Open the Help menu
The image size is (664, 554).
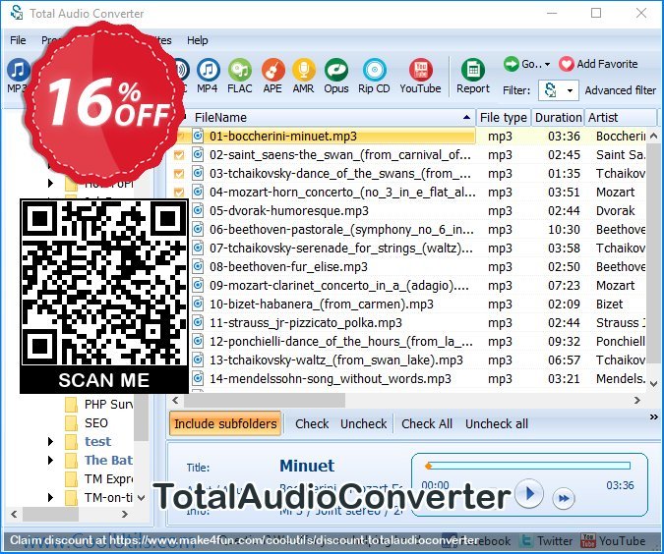pyautogui.click(x=198, y=40)
